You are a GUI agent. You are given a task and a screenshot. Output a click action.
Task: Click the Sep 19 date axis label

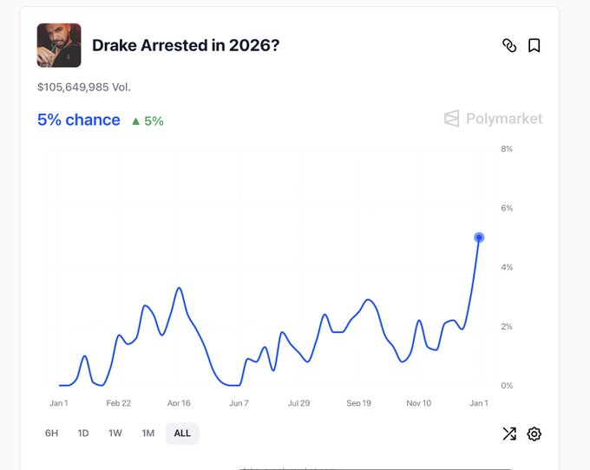pos(359,403)
